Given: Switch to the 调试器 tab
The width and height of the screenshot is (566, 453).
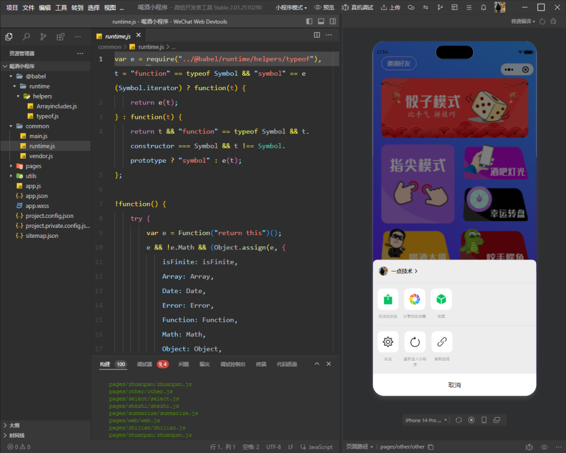Looking at the screenshot, I should point(144,364).
